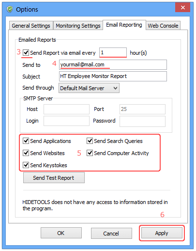Click Cancel to discard changes

[x=111, y=234]
